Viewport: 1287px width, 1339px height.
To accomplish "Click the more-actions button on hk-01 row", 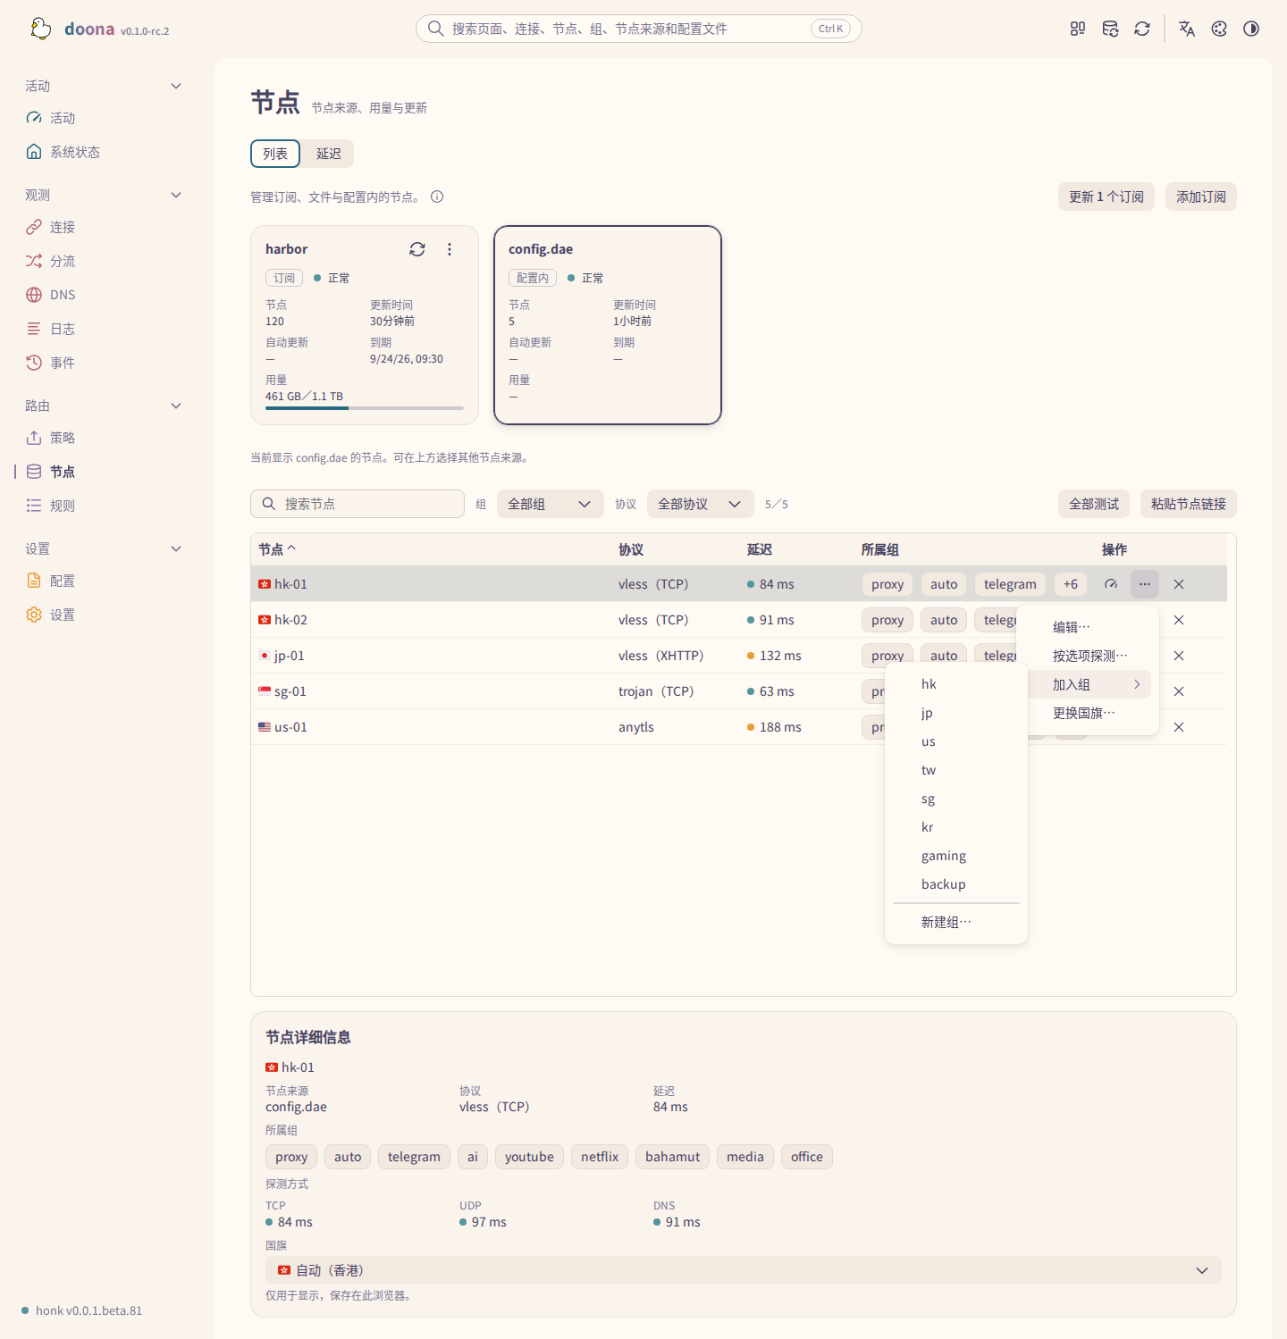I will coord(1145,584).
